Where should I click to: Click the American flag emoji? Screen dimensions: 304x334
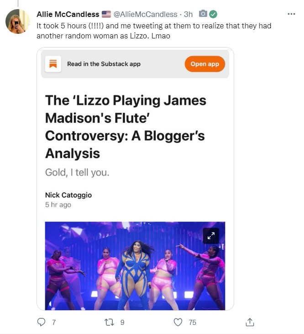coord(106,14)
